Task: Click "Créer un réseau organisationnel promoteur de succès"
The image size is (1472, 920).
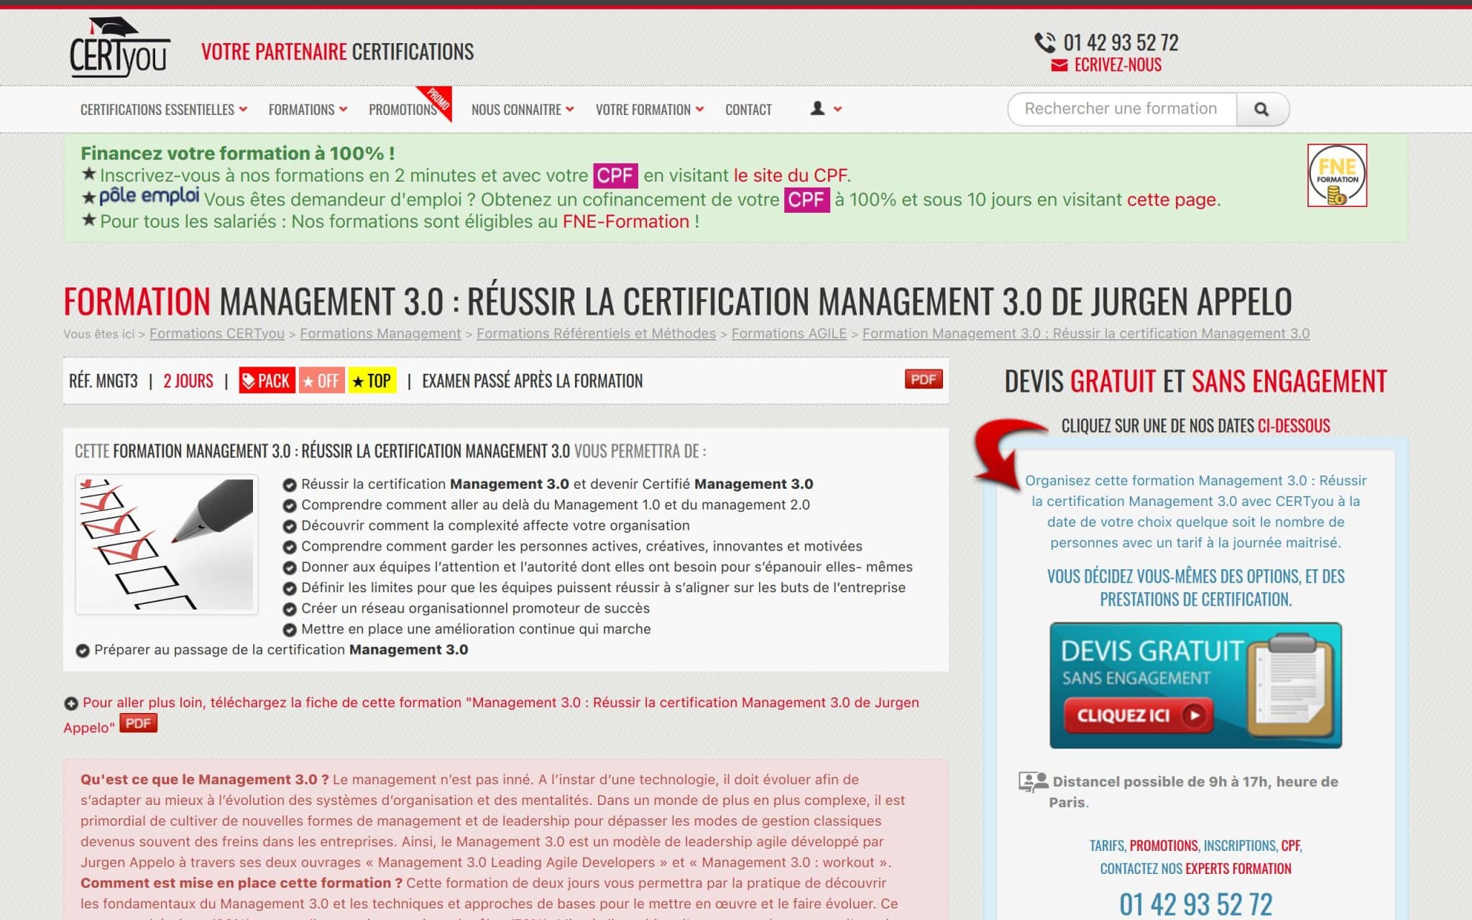Action: [475, 608]
